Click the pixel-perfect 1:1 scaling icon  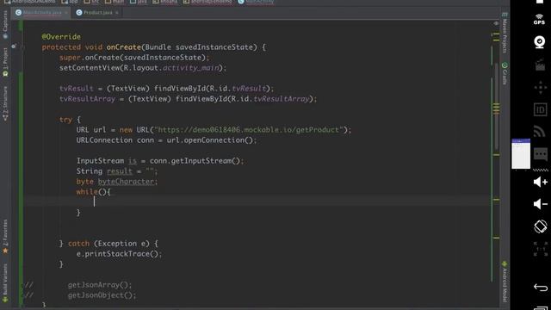[540, 249]
